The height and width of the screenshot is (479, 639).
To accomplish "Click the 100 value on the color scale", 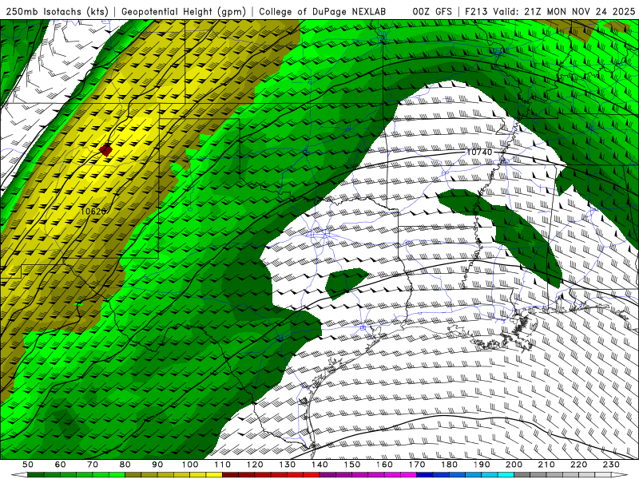I will 190,465.
